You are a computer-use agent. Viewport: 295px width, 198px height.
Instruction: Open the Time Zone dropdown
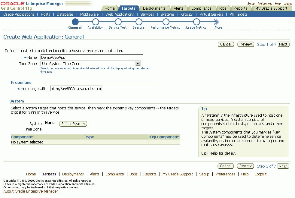[x=138, y=64]
